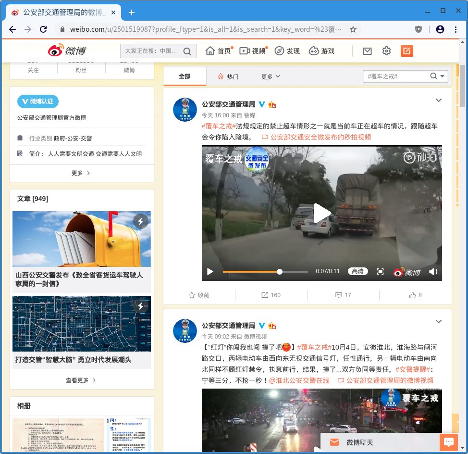Viewport: 468px width, 454px height.
Task: Expand 更多 in the profile info card
Action: tap(82, 173)
